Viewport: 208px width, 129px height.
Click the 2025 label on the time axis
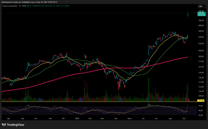[77, 118]
